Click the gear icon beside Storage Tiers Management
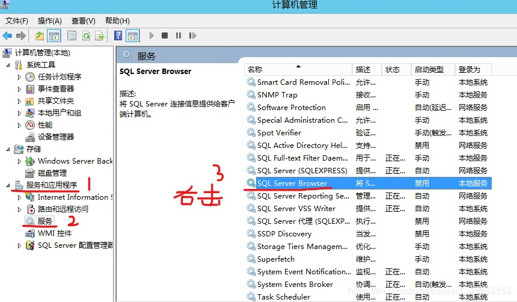Screen dimensions: 517x302 [x=251, y=246]
